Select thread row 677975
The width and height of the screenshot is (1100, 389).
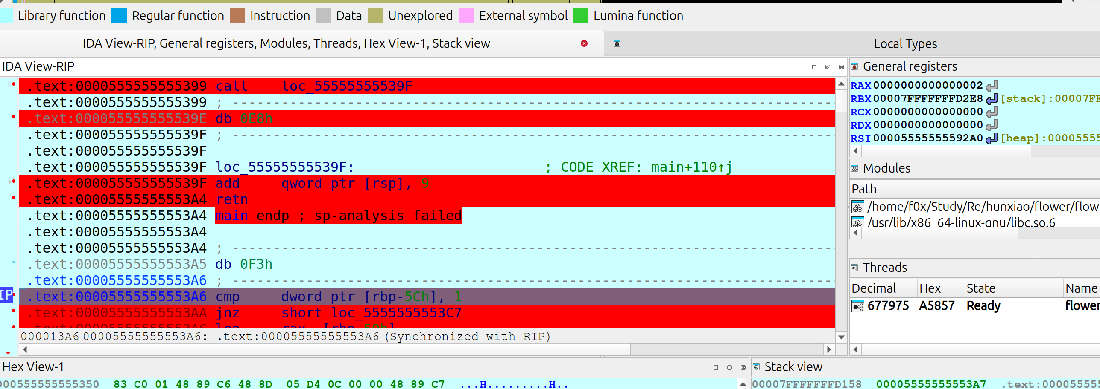(x=975, y=306)
